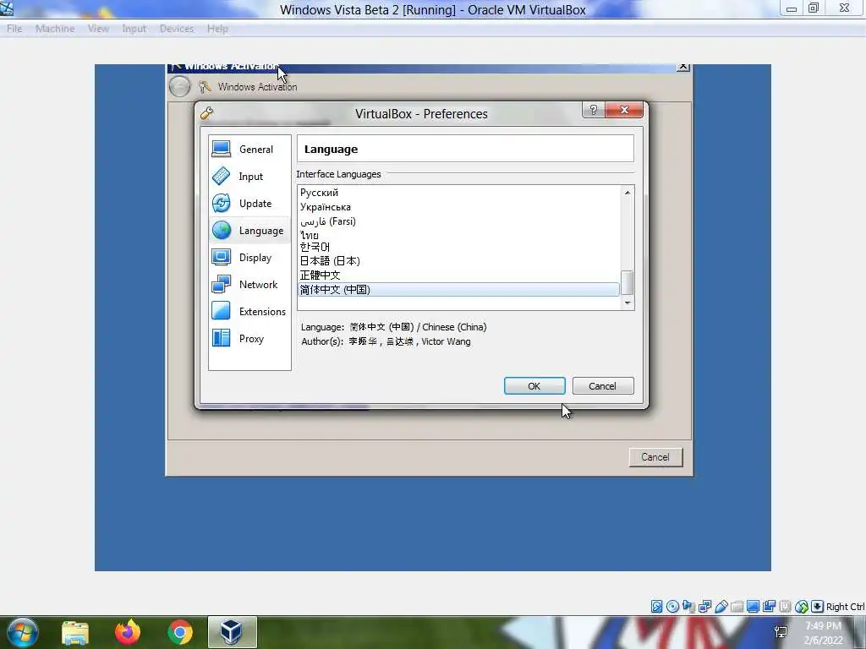Open the Machine menu
866x649 pixels.
55,29
